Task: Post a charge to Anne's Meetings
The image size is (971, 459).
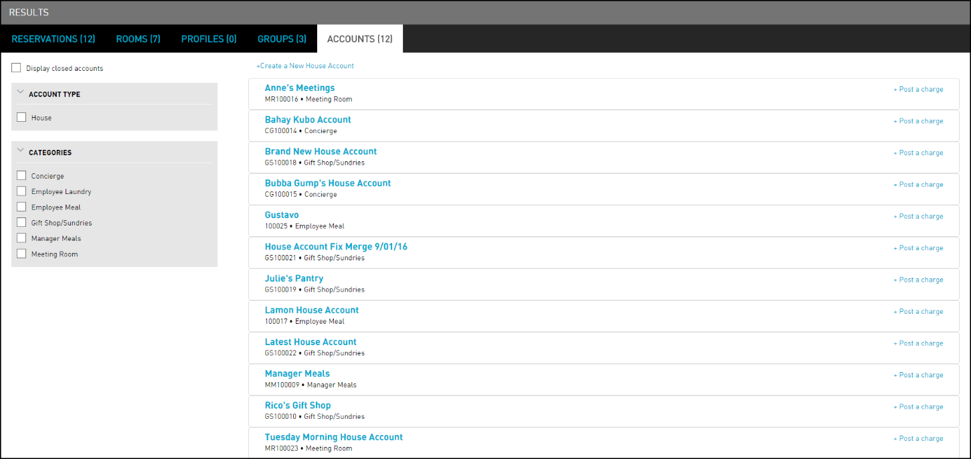Action: point(918,90)
